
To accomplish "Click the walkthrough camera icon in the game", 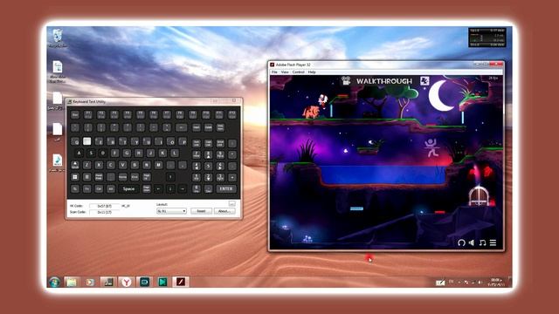I will 346,81.
